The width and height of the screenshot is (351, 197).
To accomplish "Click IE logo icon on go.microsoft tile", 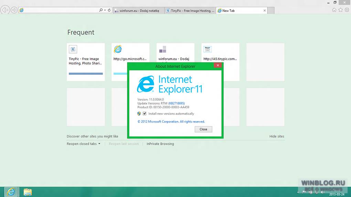I will pos(118,49).
